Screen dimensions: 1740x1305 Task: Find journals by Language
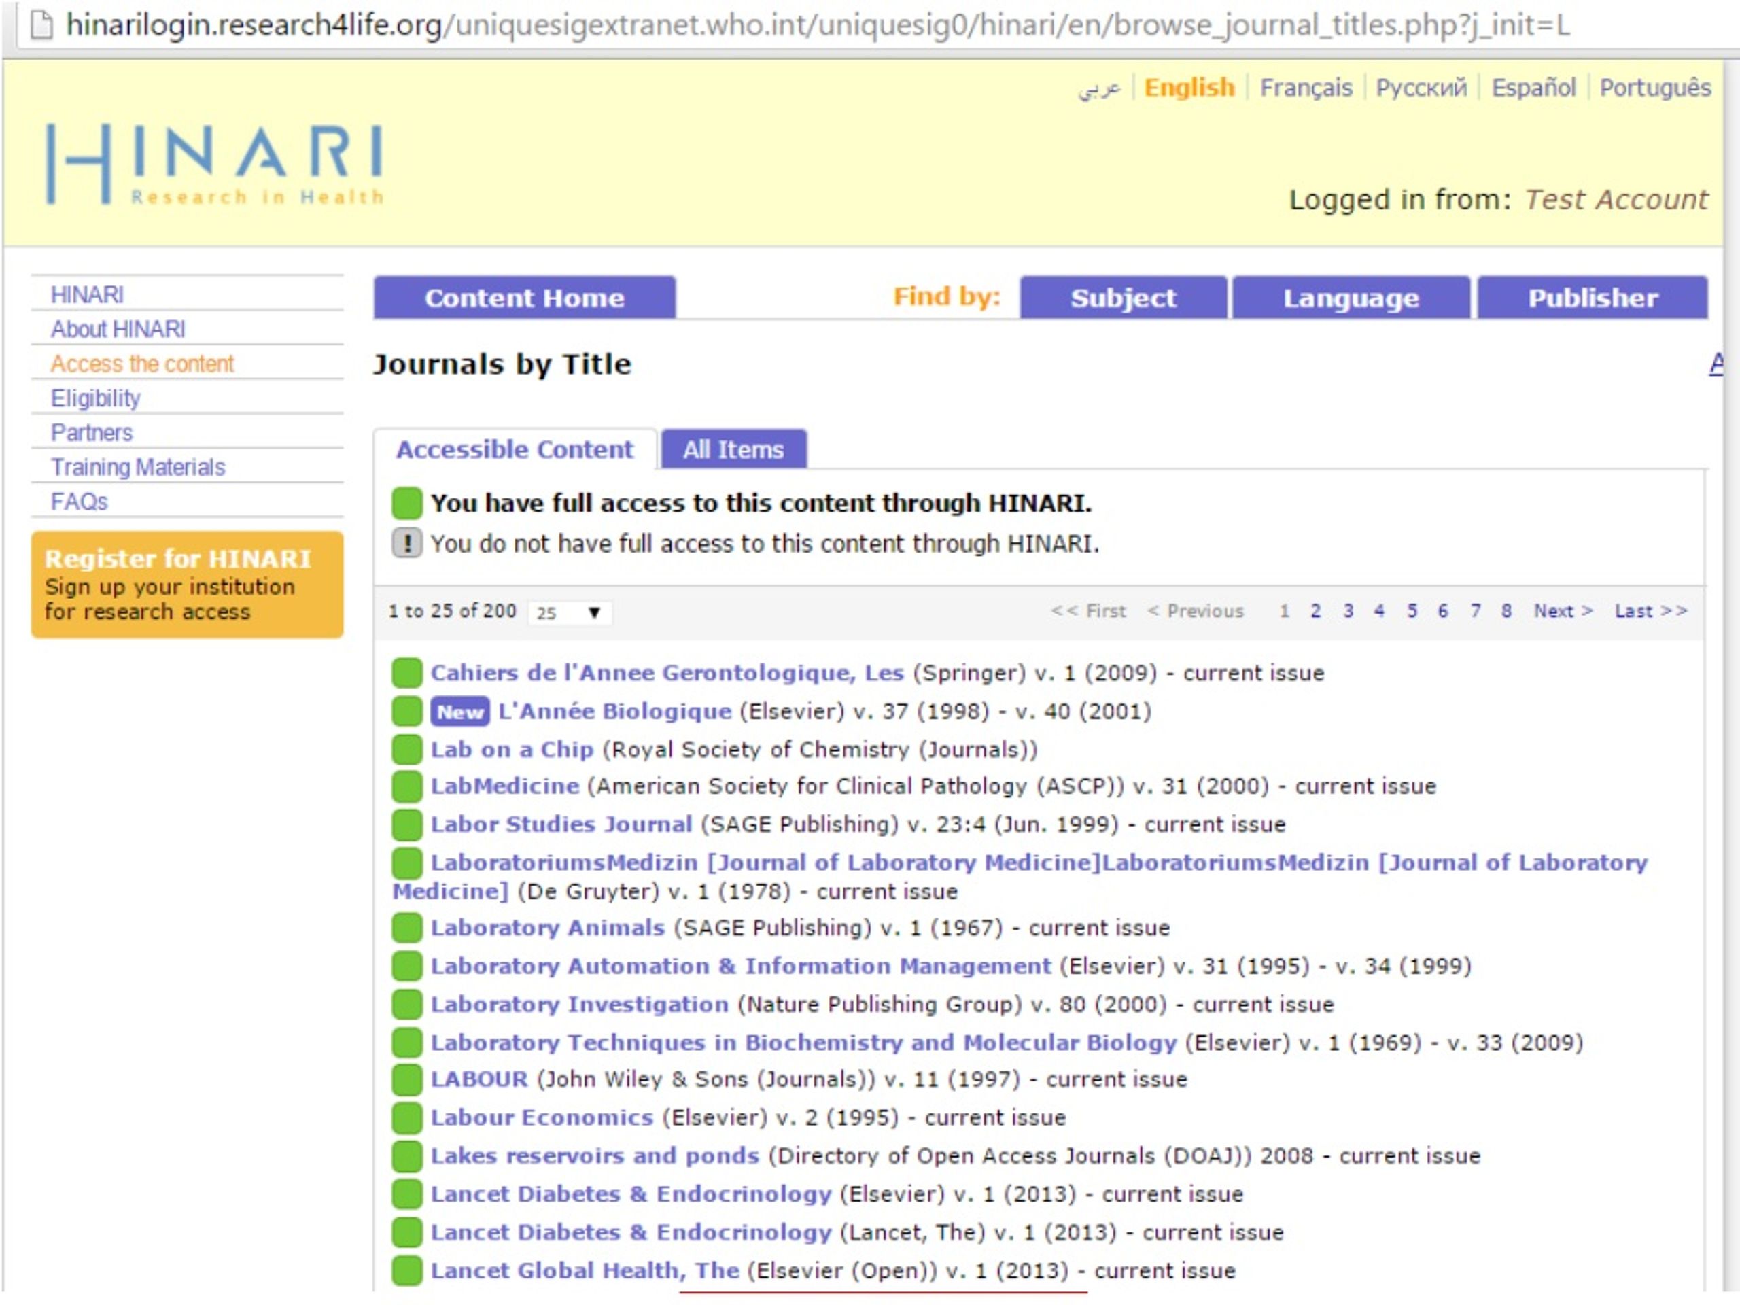(x=1351, y=298)
